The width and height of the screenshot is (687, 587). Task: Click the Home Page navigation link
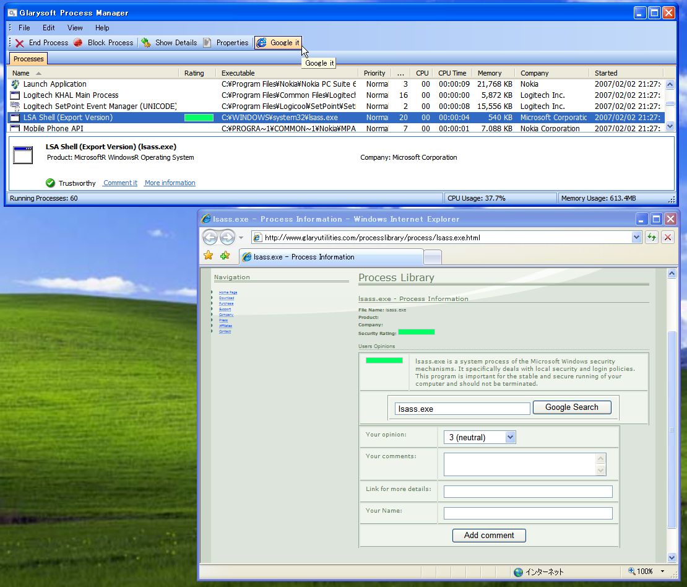[228, 292]
